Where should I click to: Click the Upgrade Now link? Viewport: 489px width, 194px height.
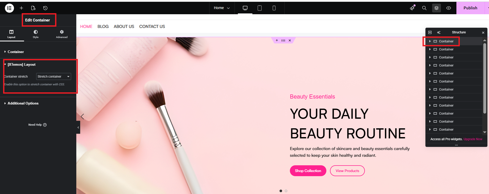473,139
